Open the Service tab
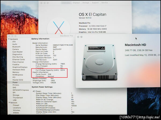The width and height of the screenshot is (161, 120). [x=105, y=3]
